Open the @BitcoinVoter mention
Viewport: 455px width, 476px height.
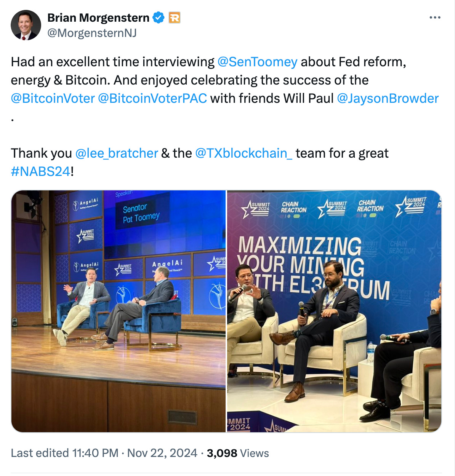tap(53, 98)
